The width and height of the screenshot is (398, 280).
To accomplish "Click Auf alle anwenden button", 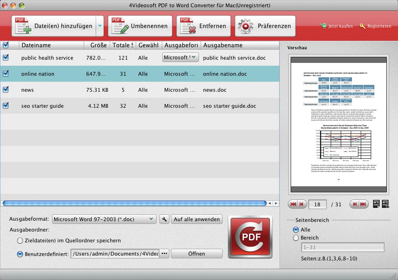I will click(197, 219).
